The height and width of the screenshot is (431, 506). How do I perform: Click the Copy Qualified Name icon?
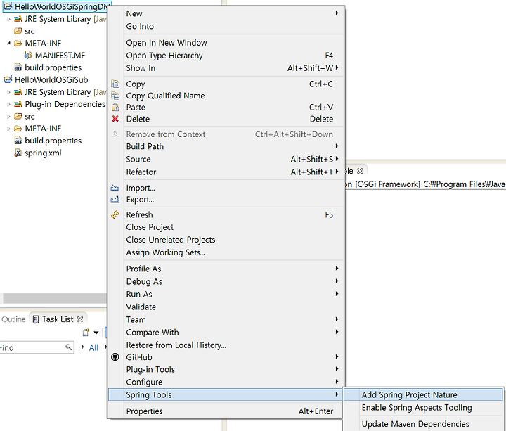point(115,96)
